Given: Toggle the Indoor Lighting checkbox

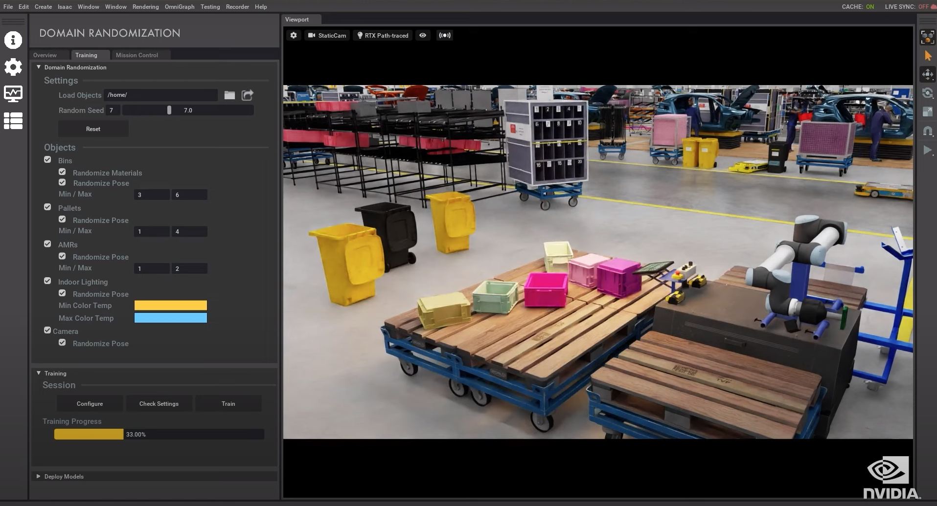Looking at the screenshot, I should pyautogui.click(x=47, y=281).
